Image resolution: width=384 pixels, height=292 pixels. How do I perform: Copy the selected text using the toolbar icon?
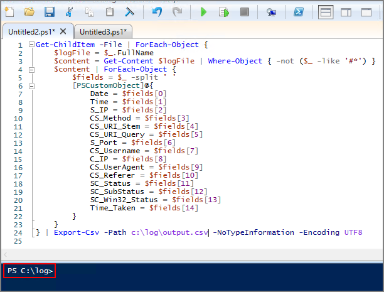89,12
